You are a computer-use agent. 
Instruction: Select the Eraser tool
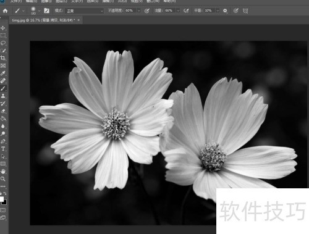(x=3, y=111)
